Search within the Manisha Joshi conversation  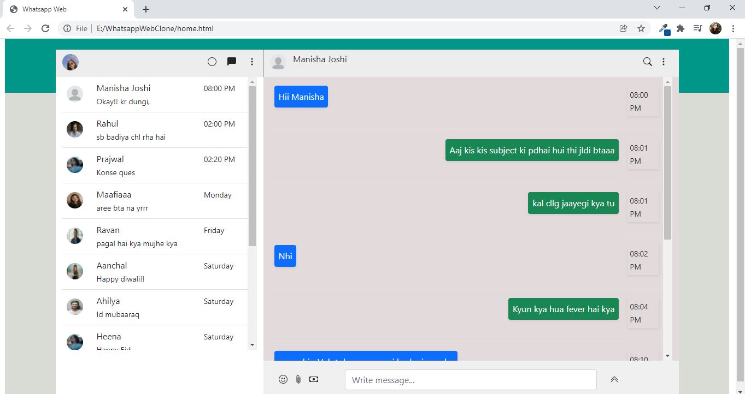(x=647, y=62)
